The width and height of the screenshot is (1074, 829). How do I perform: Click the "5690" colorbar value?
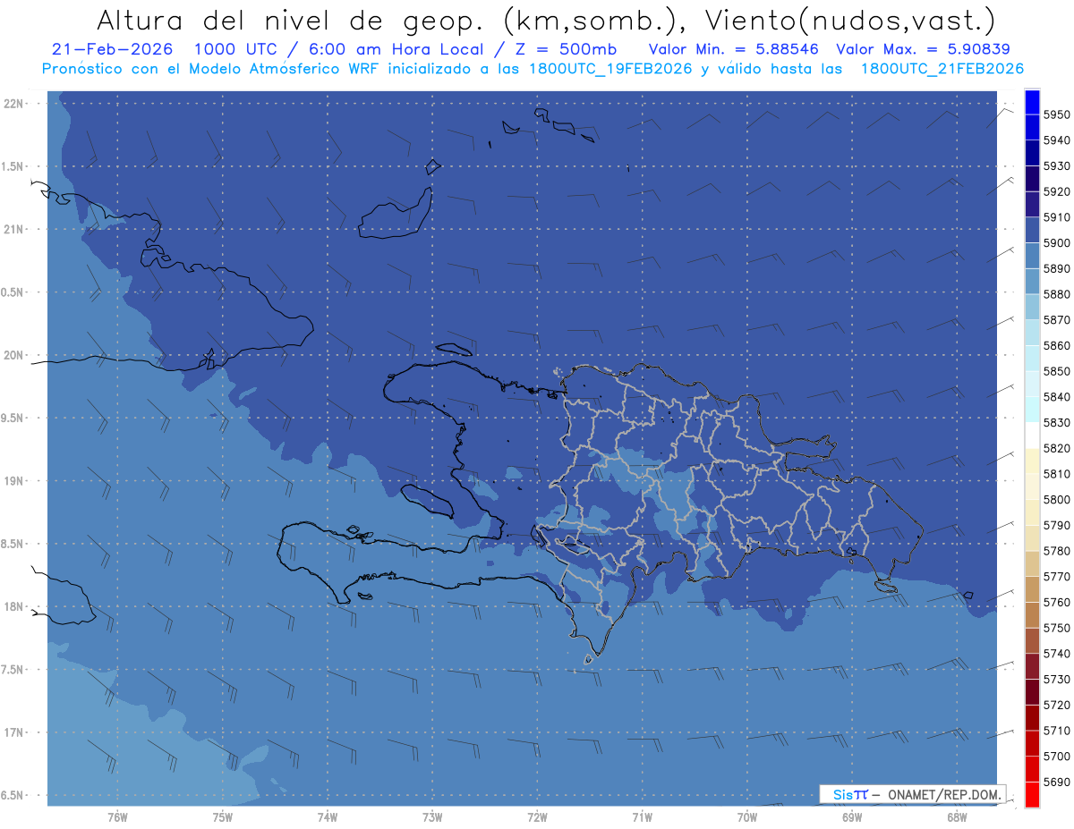tap(1057, 782)
